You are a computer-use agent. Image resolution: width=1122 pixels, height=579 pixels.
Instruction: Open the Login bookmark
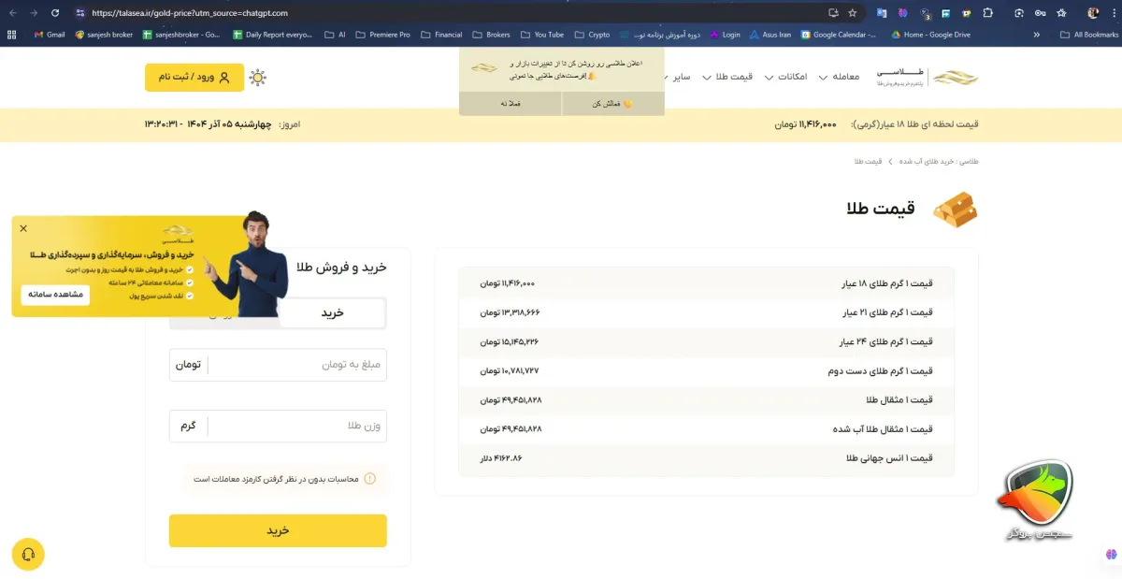point(724,35)
